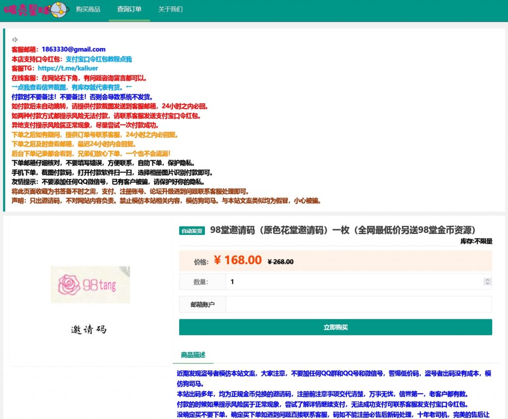
Task: Click the 邀请码 caption under the image
Action: click(89, 330)
